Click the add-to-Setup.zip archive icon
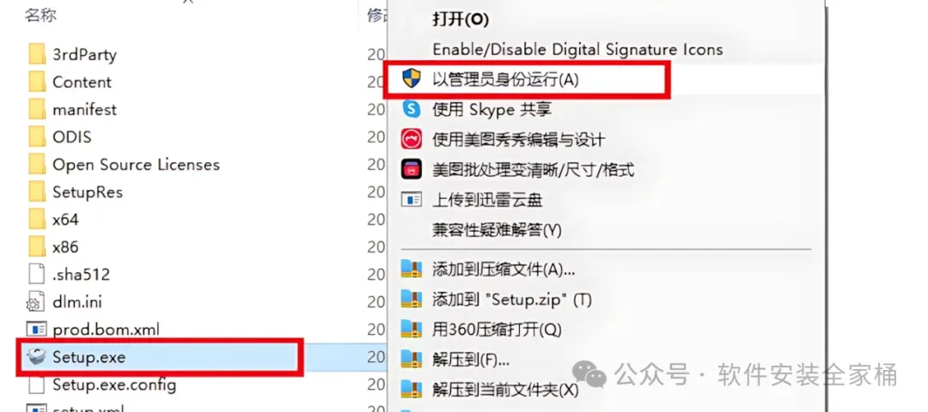Image resolution: width=928 pixels, height=412 pixels. (412, 299)
